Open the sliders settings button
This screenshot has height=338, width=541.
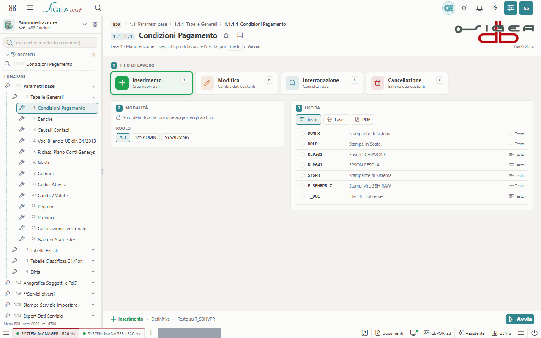click(511, 8)
